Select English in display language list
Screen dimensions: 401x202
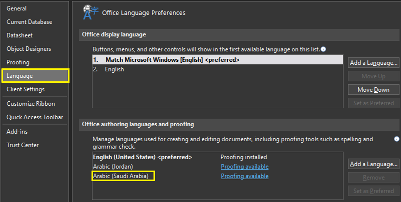tap(217, 69)
